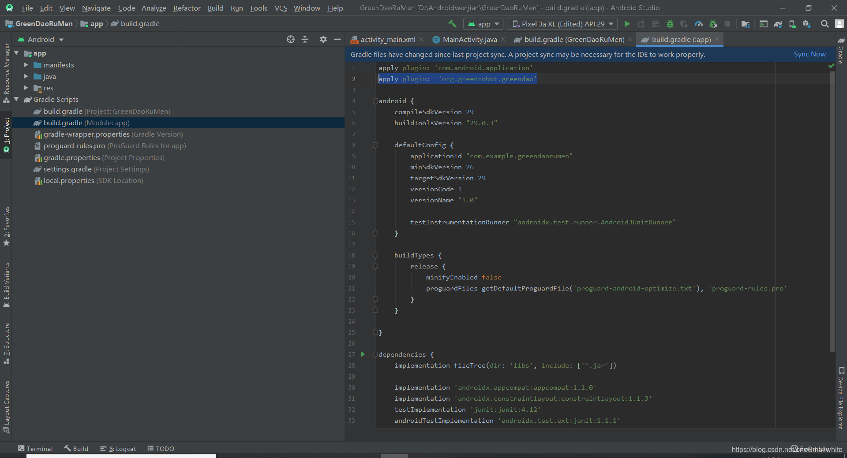Open the Build menu
This screenshot has height=458, width=847.
215,8
